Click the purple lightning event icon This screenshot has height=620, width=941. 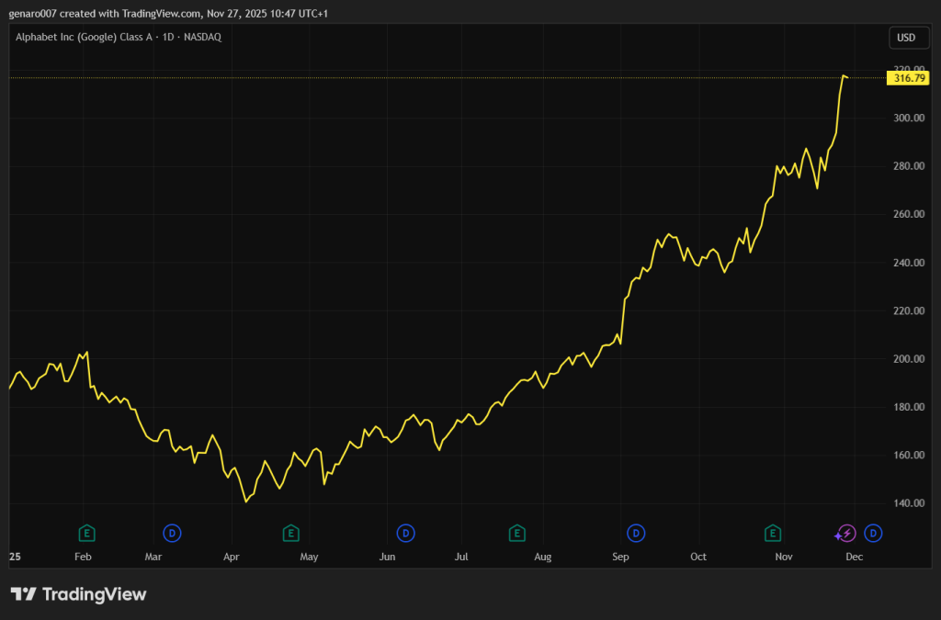[x=846, y=533]
